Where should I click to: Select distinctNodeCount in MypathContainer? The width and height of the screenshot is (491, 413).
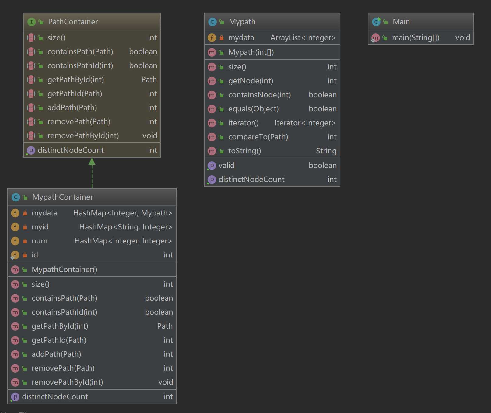pyautogui.click(x=55, y=397)
